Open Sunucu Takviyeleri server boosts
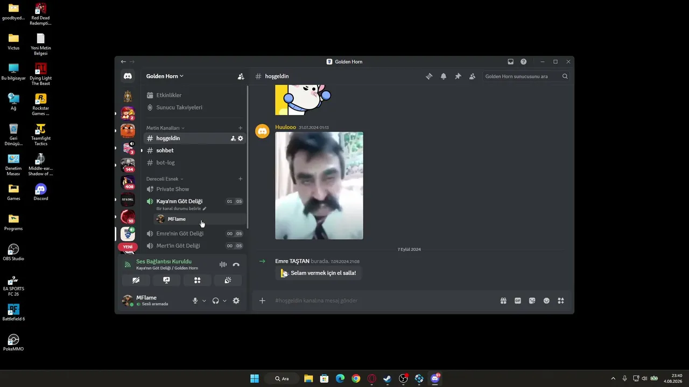 (x=194, y=107)
